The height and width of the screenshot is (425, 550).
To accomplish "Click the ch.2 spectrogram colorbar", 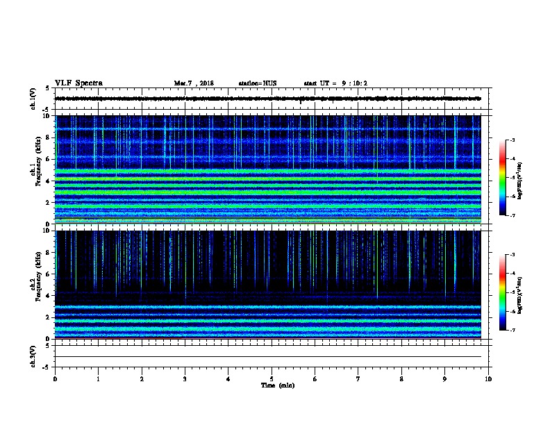I will click(x=503, y=292).
